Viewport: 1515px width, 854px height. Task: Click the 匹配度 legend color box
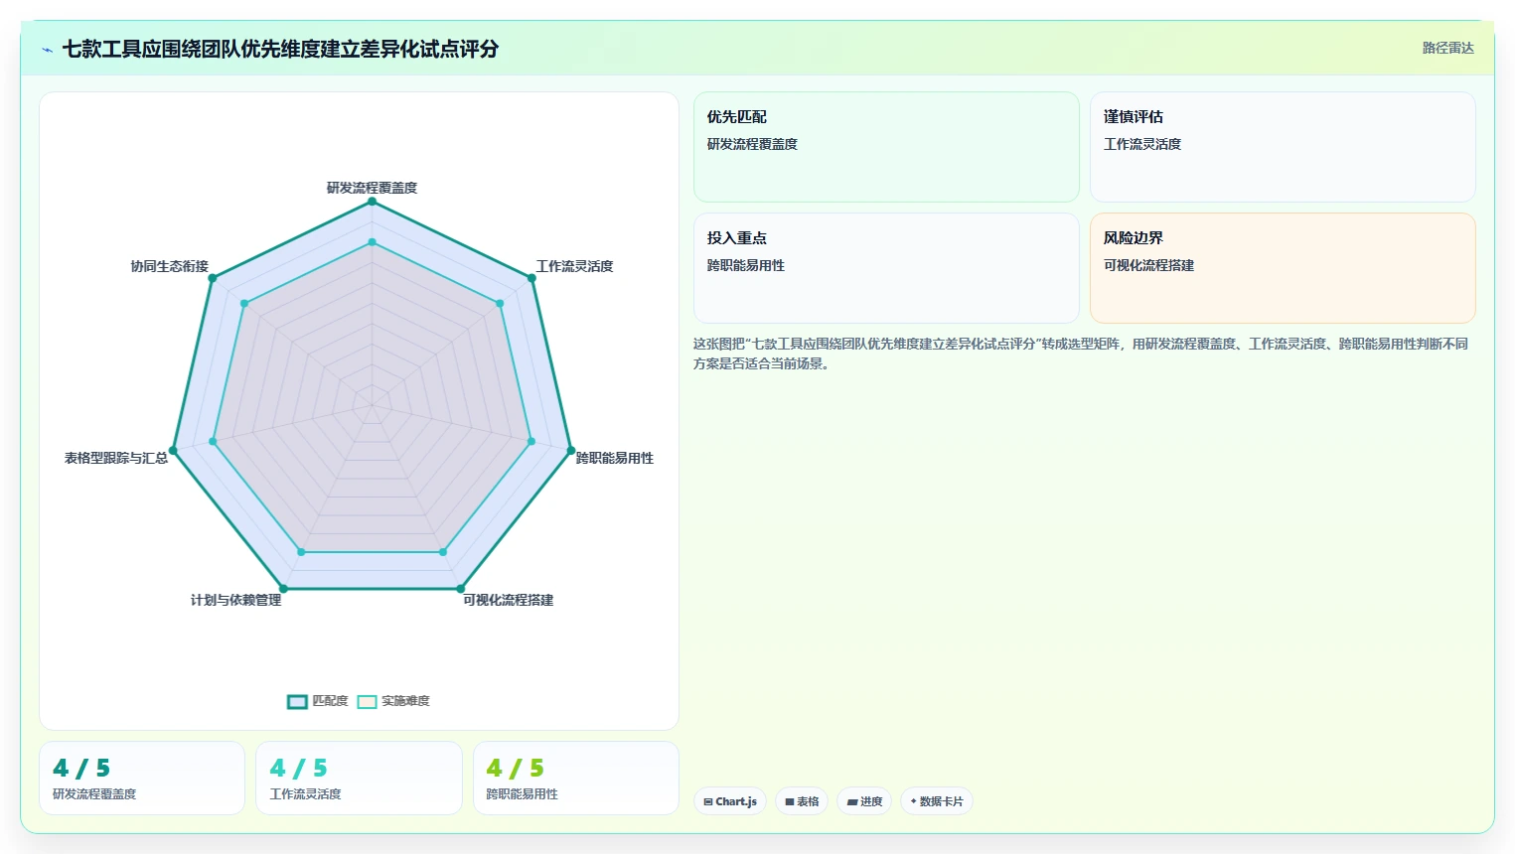coord(297,702)
